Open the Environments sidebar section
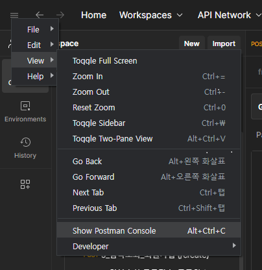Viewport: 262px width, 270px height. [25, 112]
